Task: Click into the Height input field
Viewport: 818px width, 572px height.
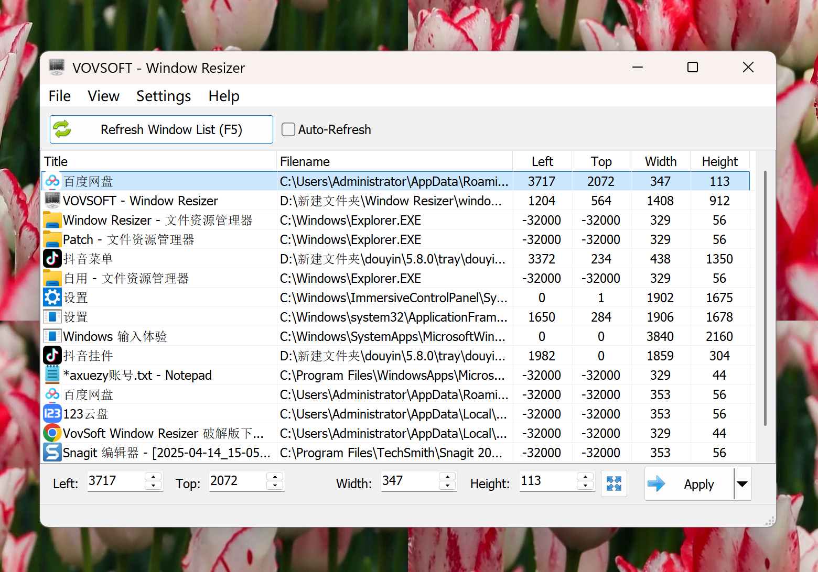Action: click(x=548, y=481)
